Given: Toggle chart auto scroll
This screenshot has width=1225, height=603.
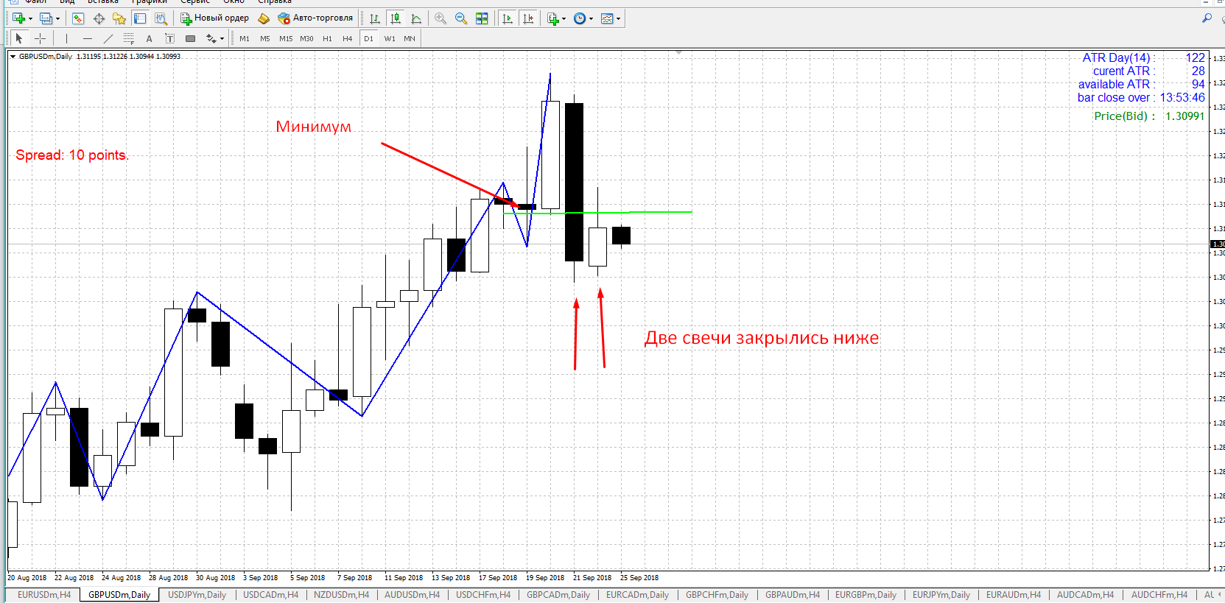Looking at the screenshot, I should (508, 18).
